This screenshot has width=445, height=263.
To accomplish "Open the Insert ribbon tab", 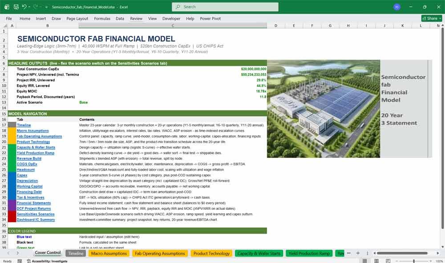I will [41, 18].
